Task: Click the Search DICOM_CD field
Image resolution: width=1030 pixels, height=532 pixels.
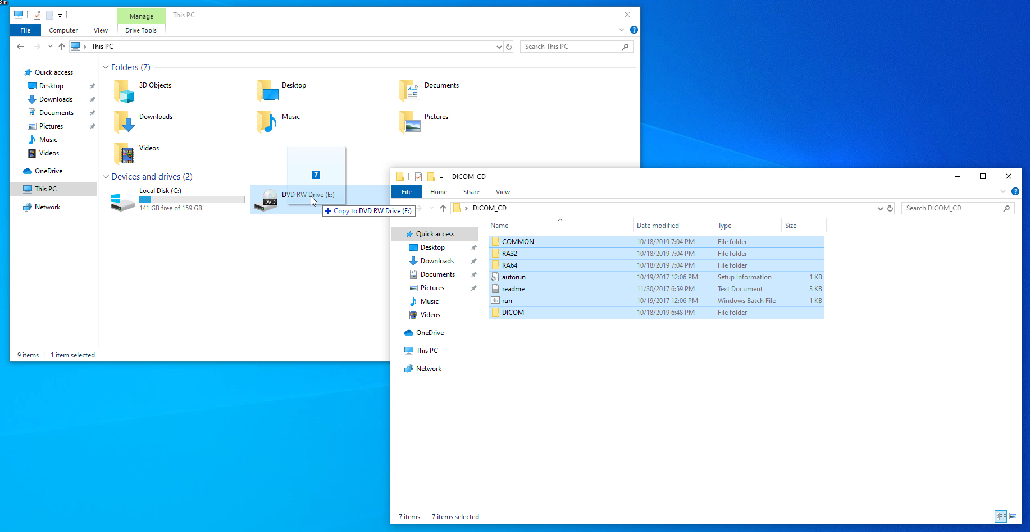Action: coord(952,208)
